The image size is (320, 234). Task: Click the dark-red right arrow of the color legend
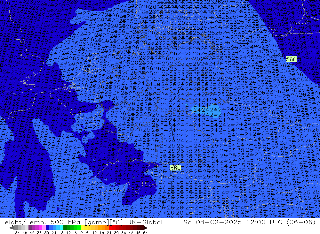click(x=145, y=228)
